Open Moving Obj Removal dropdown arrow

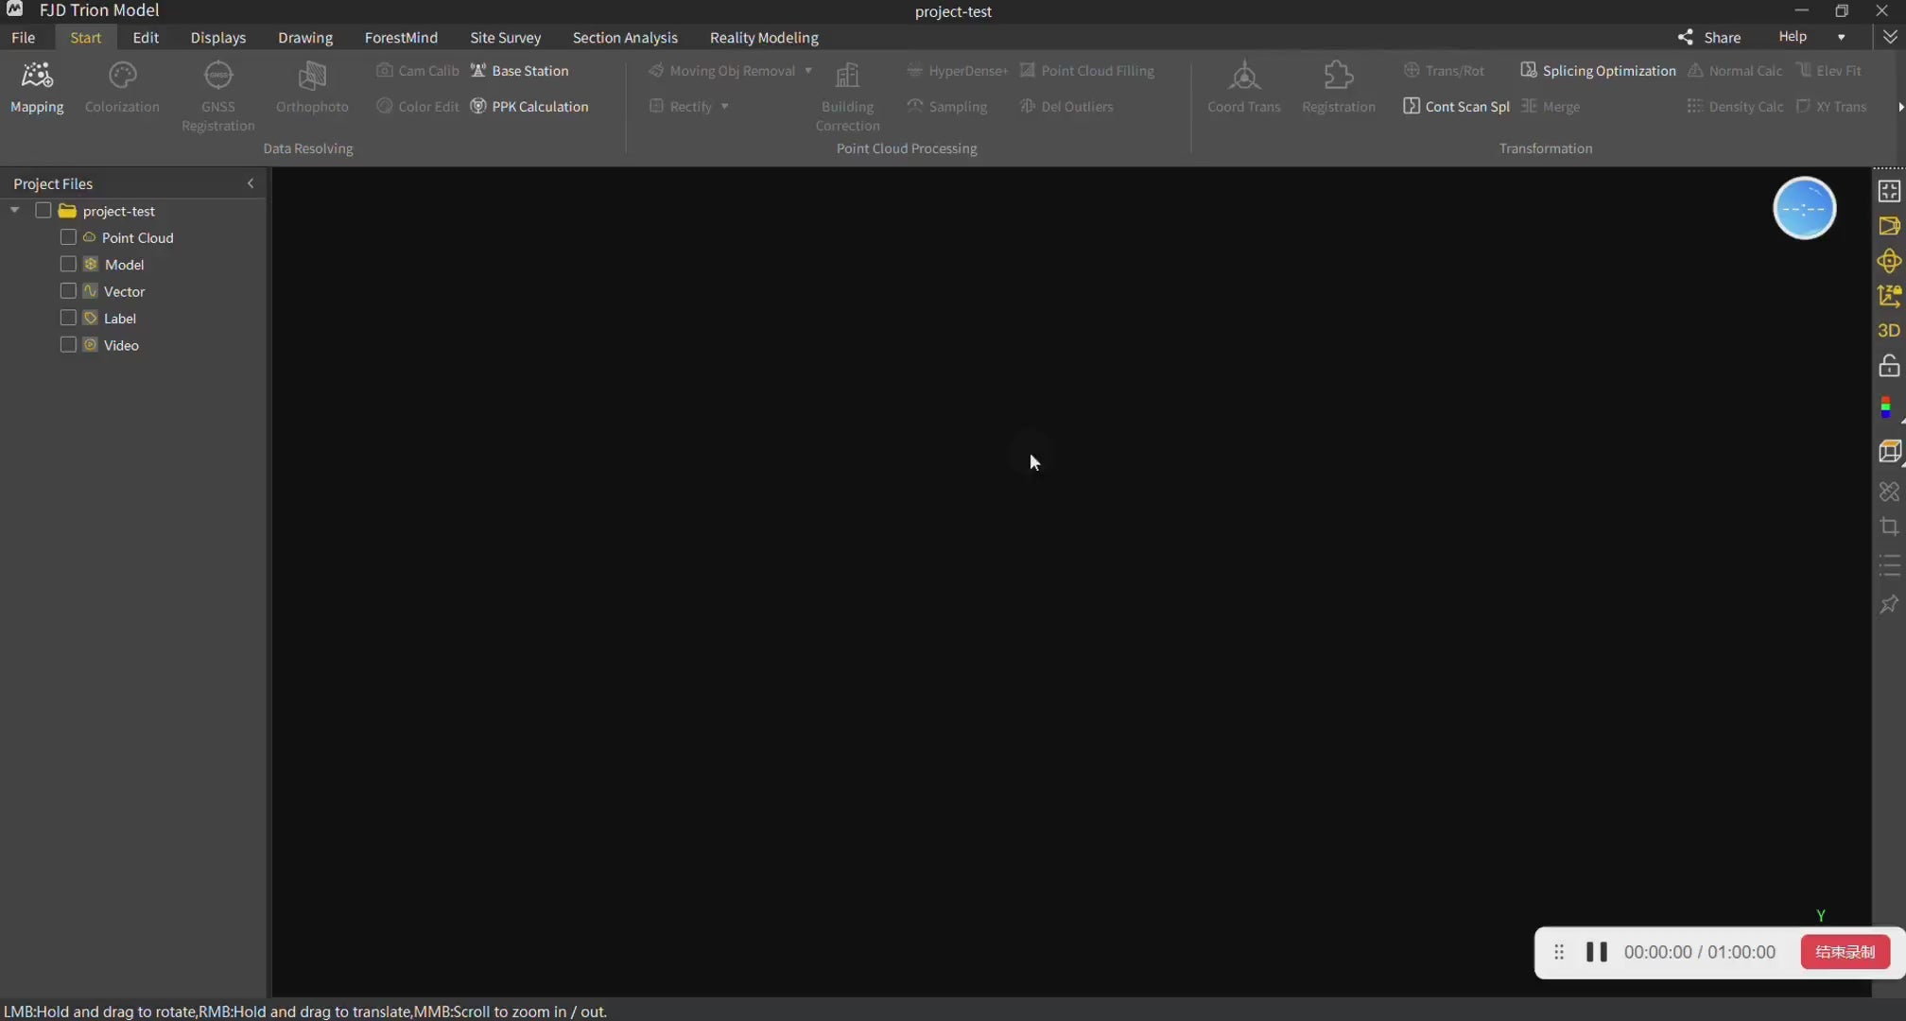click(808, 71)
